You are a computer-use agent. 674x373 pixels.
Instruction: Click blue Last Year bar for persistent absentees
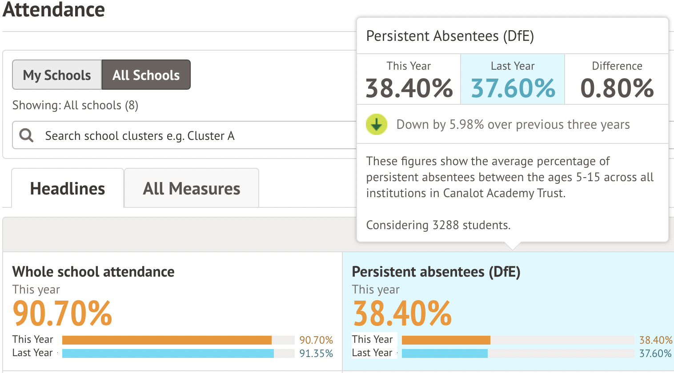pos(445,353)
